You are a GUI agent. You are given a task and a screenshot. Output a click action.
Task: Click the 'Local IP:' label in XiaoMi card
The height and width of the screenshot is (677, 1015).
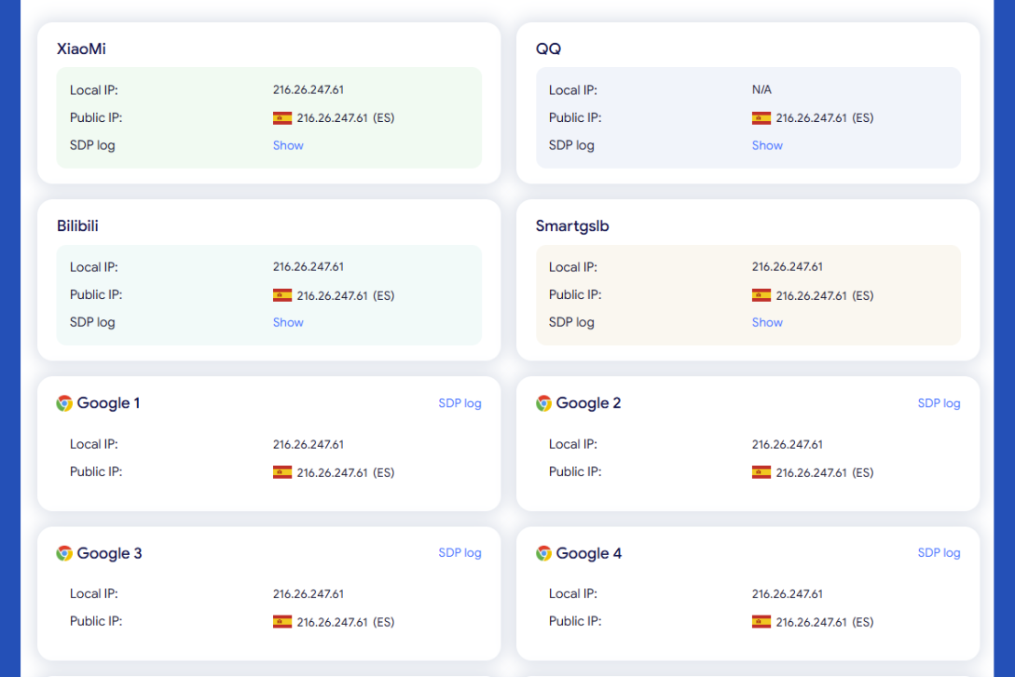tap(94, 90)
